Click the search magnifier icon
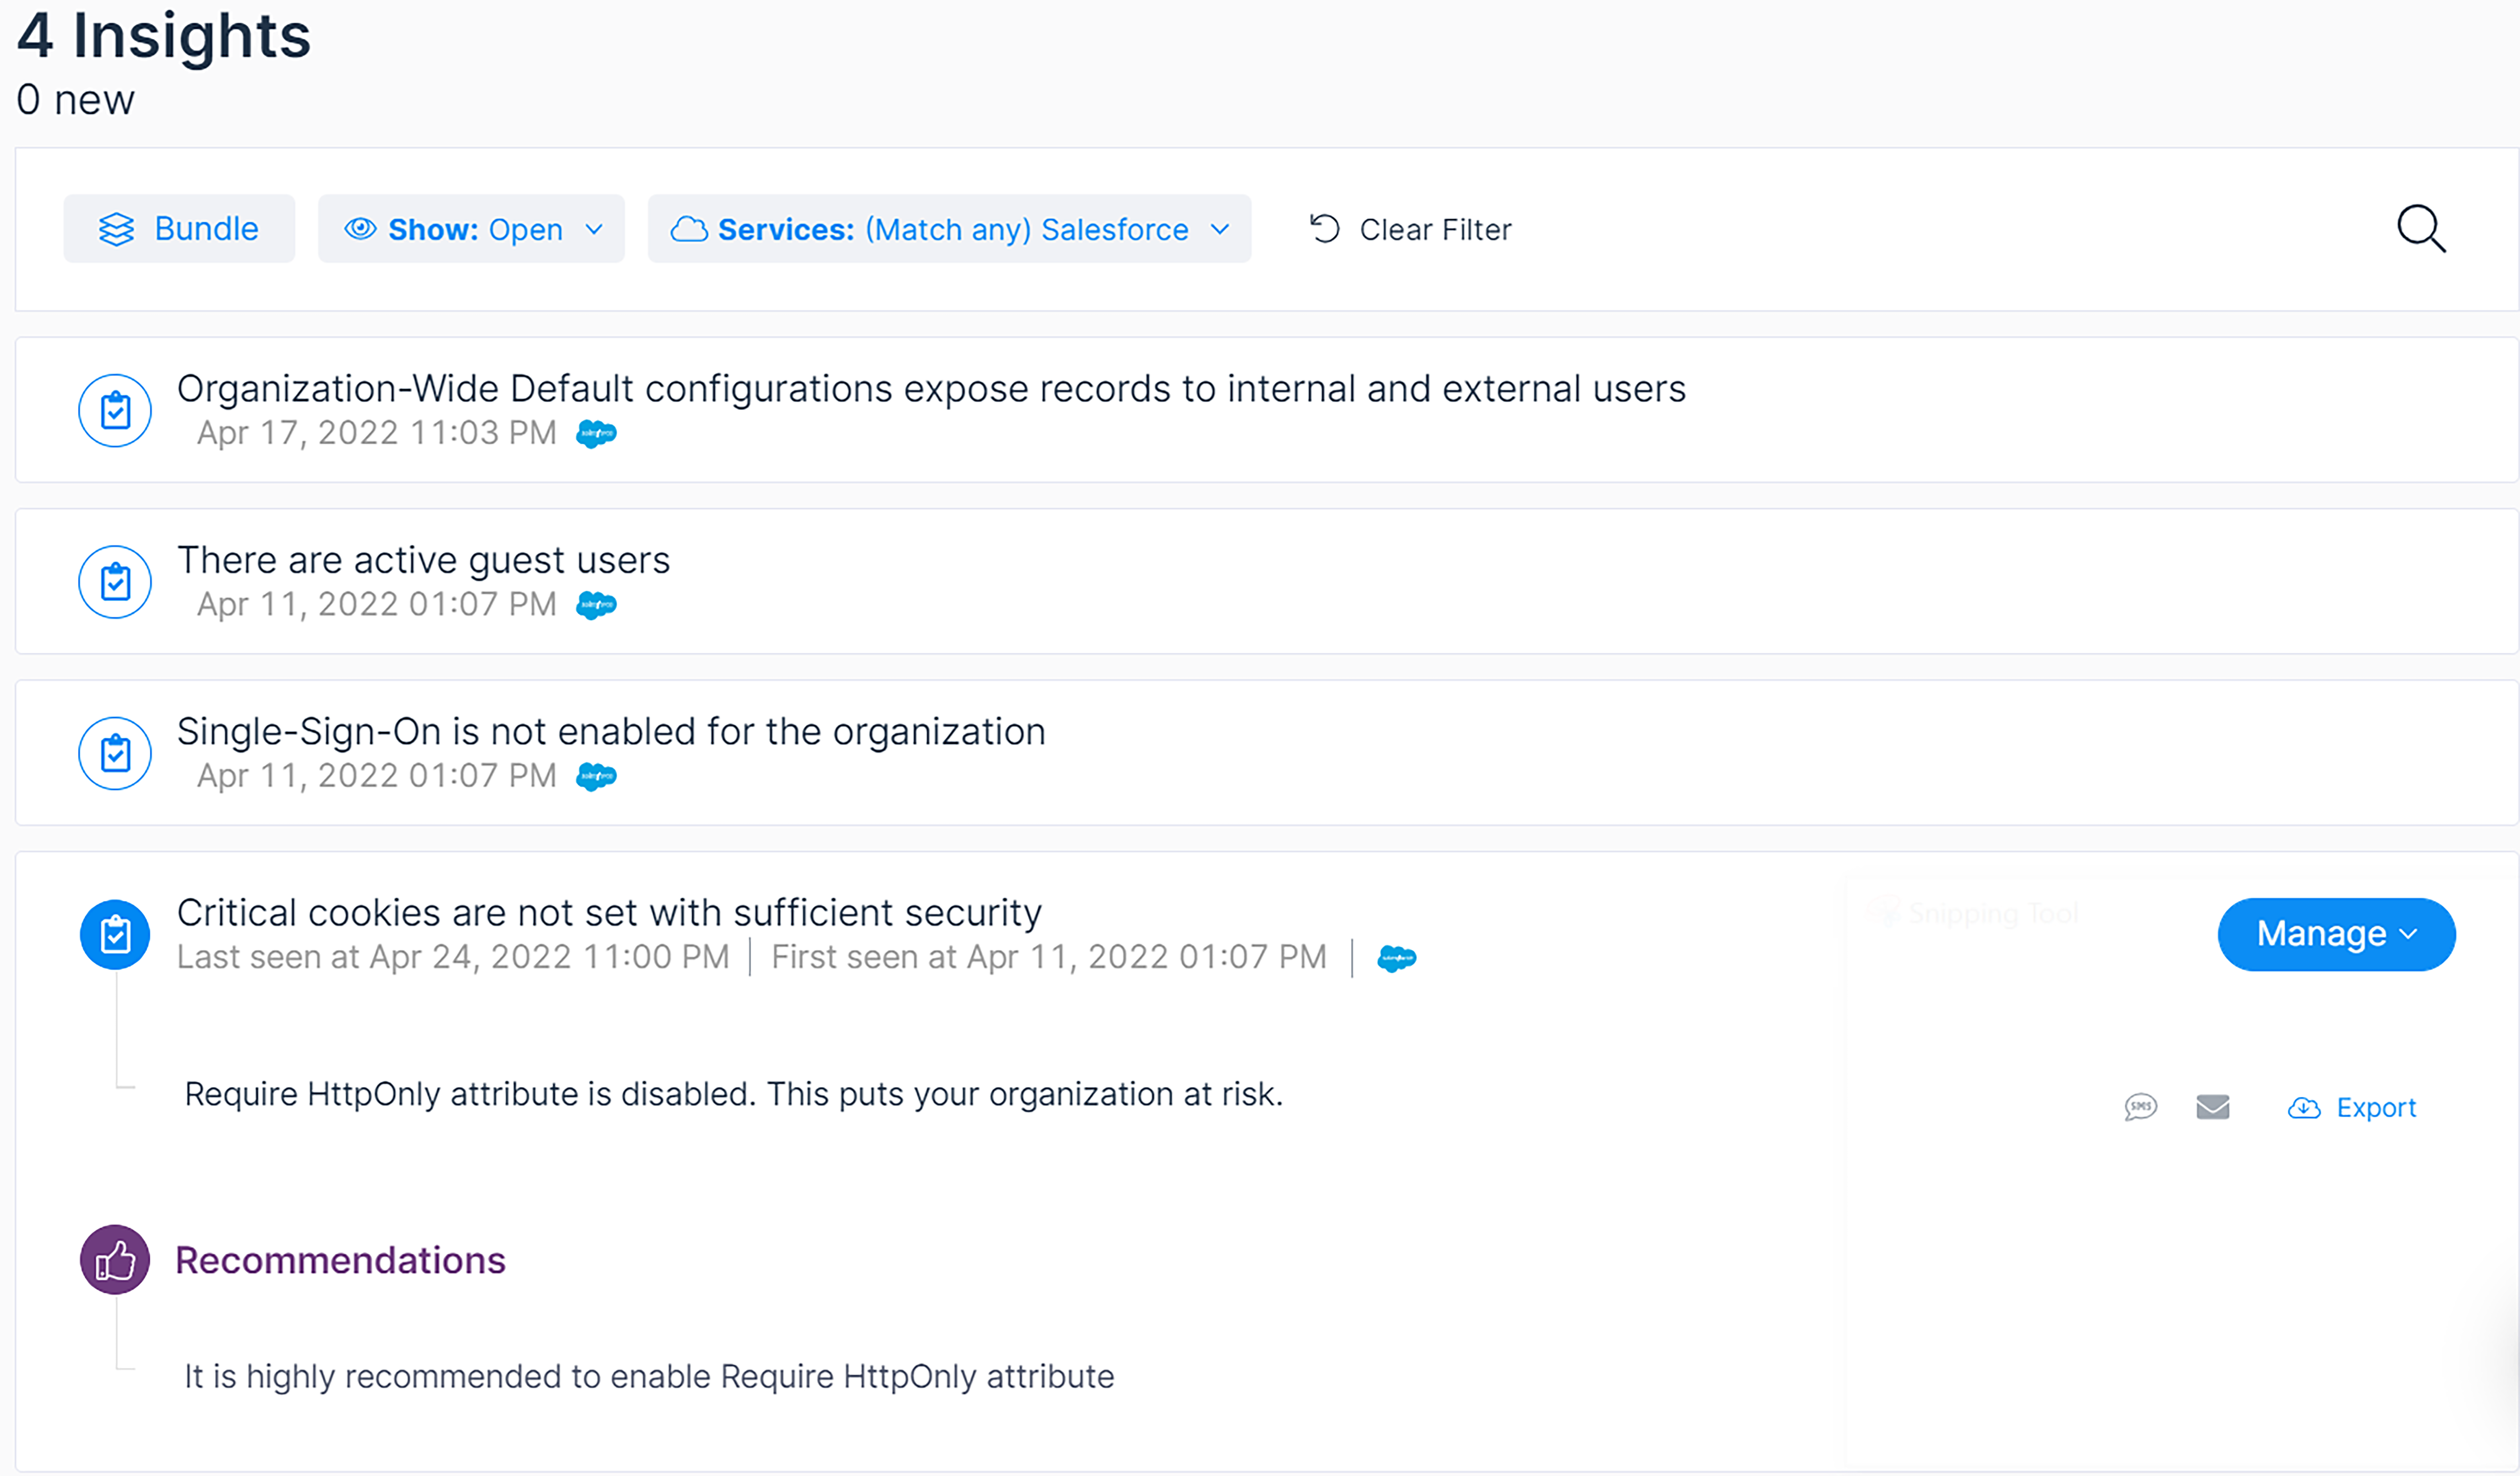 pos(2421,229)
